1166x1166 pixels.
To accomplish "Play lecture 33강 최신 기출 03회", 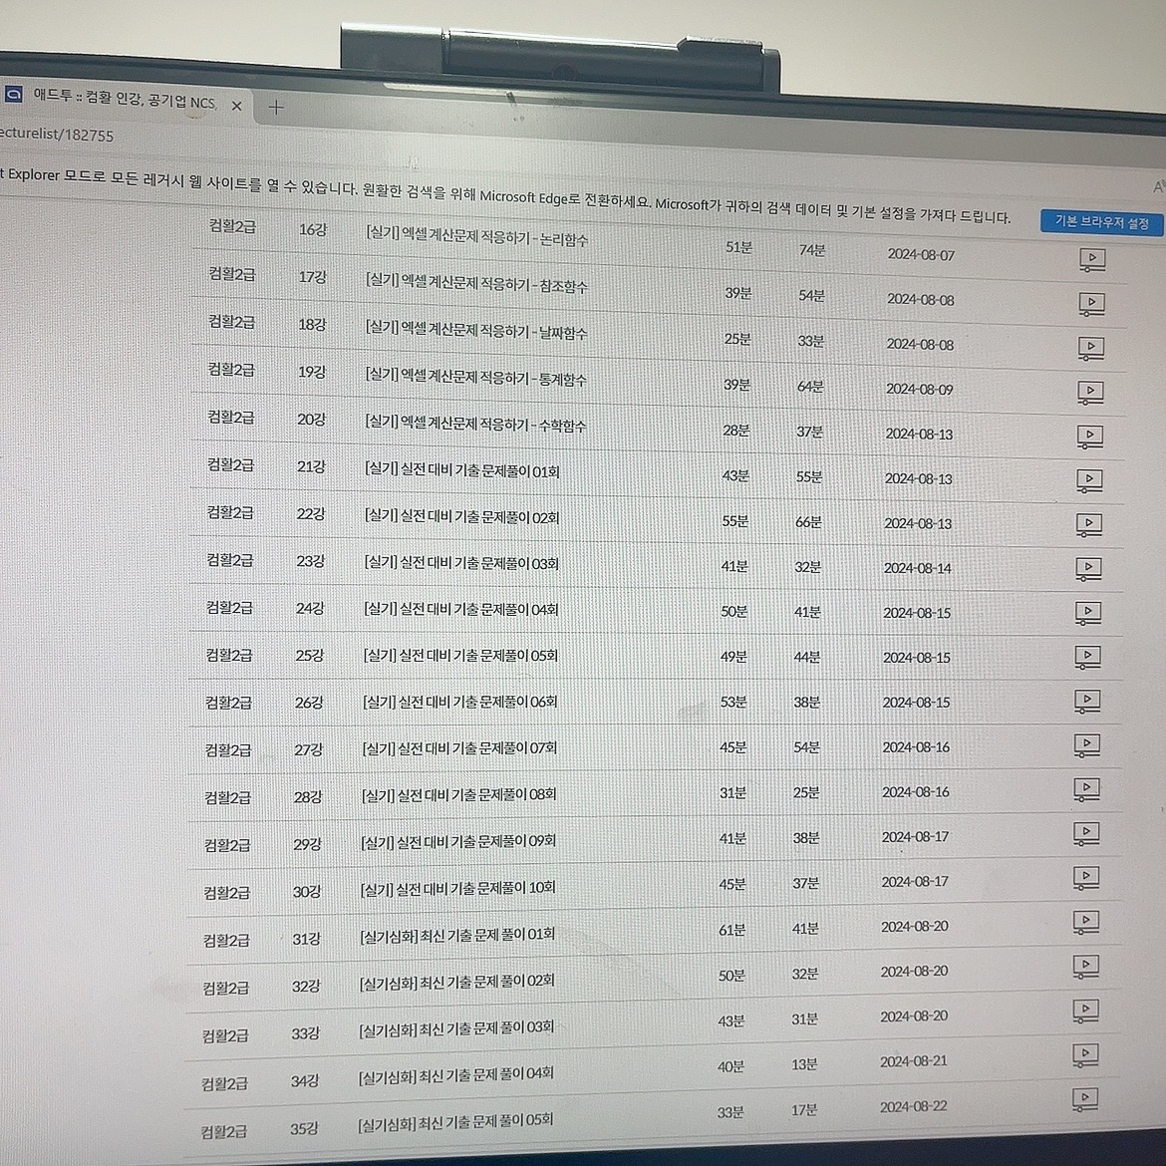I will 1085,1013.
